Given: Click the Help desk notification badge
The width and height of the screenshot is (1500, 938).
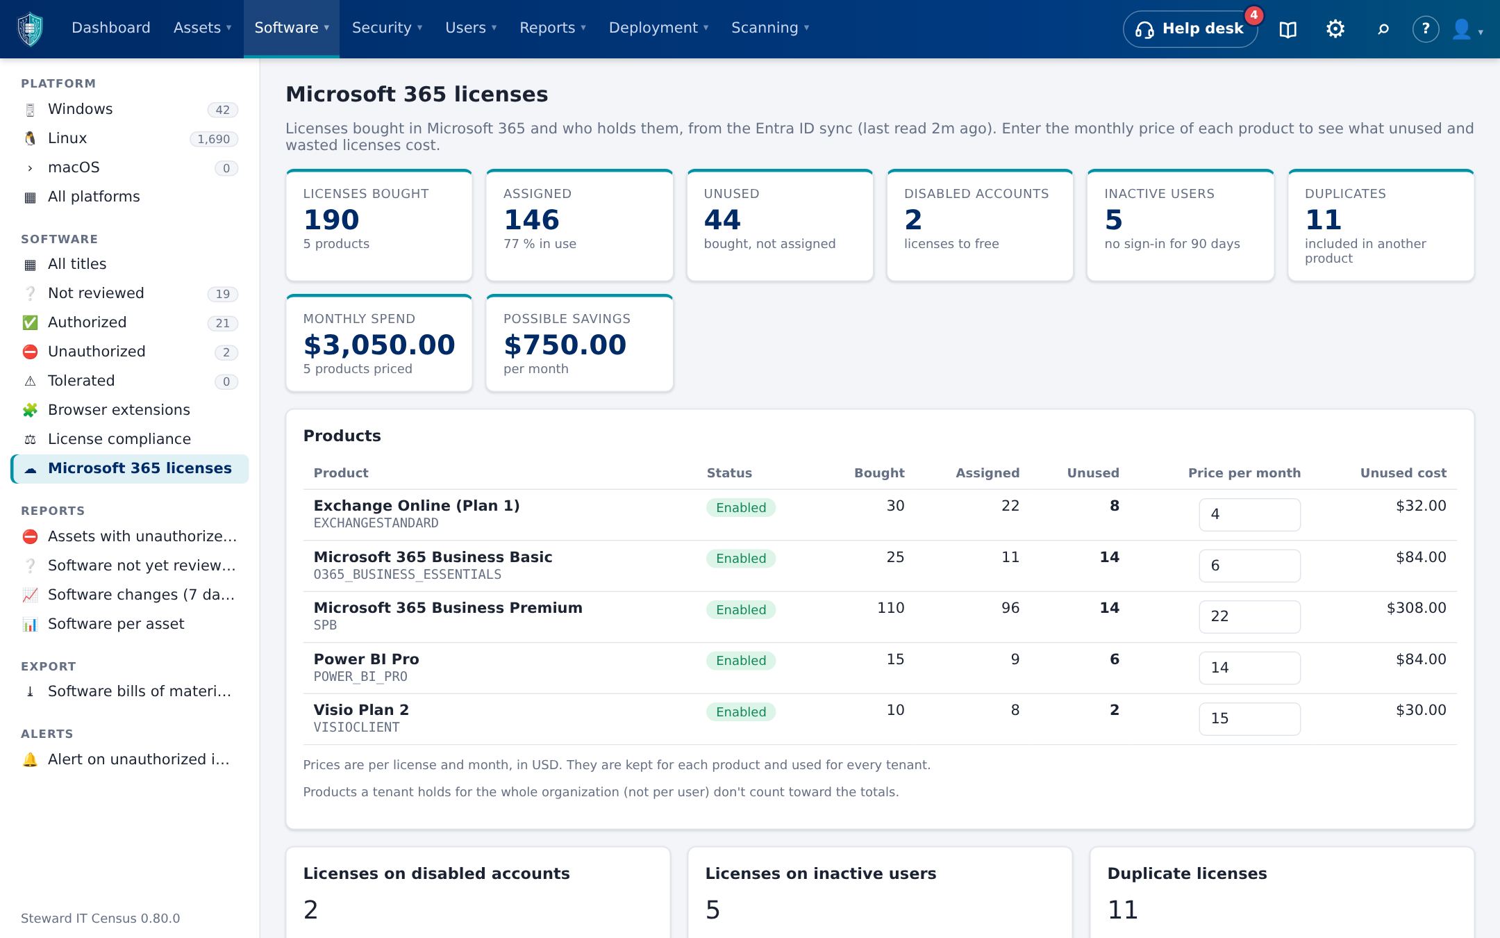Looking at the screenshot, I should pyautogui.click(x=1253, y=15).
